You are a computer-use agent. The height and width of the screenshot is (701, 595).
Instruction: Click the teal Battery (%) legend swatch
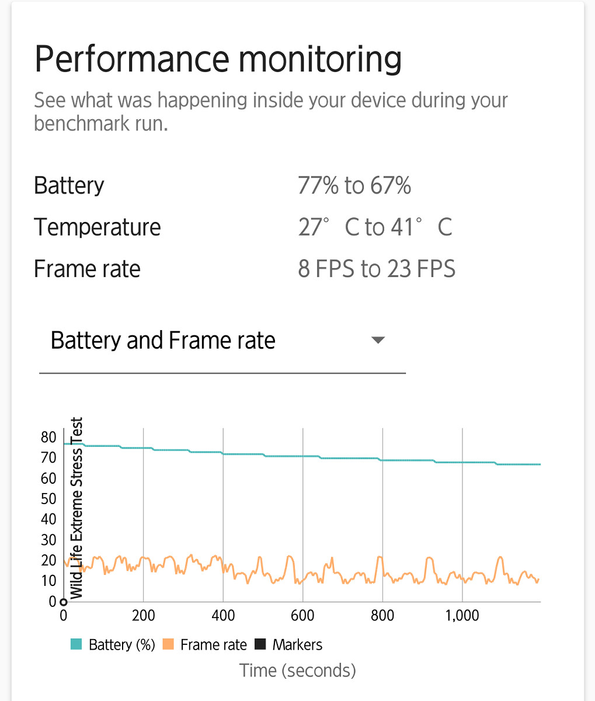click(76, 644)
